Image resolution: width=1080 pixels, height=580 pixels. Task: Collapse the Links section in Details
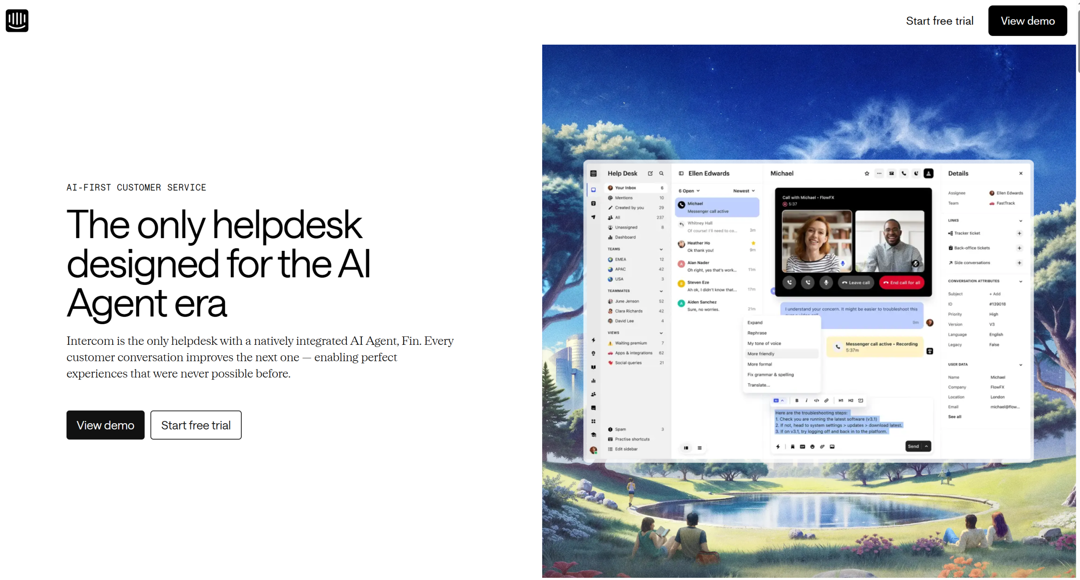[x=1021, y=220]
